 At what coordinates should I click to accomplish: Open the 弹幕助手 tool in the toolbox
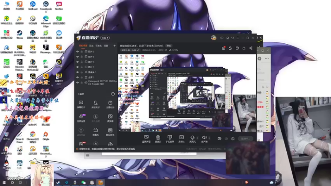pyautogui.click(x=81, y=105)
